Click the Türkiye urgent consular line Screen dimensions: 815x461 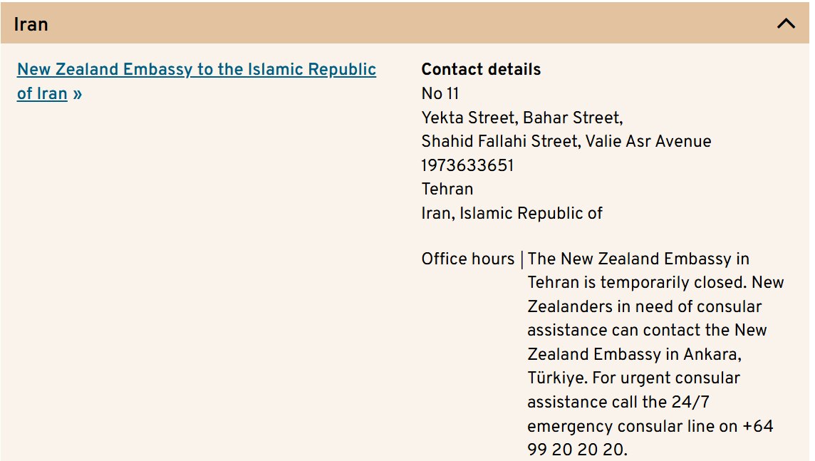(633, 378)
